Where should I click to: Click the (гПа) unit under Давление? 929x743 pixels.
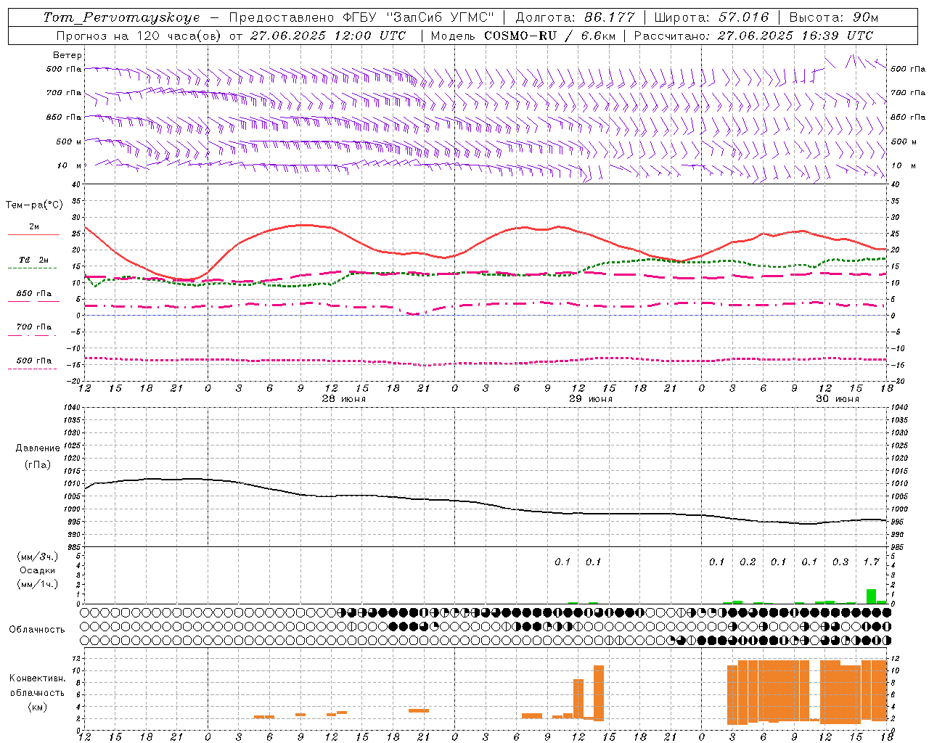click(x=38, y=464)
